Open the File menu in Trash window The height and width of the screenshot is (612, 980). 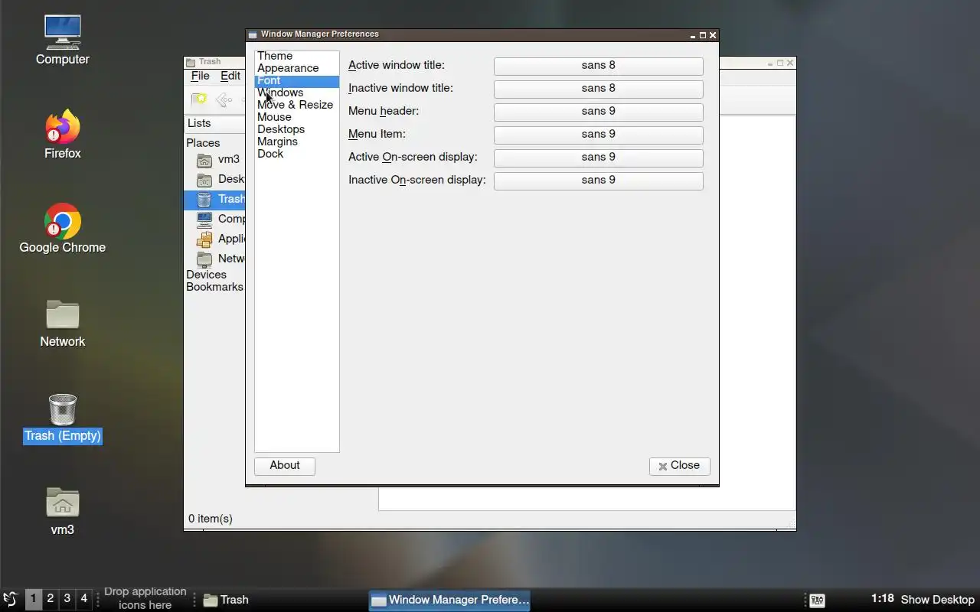200,76
